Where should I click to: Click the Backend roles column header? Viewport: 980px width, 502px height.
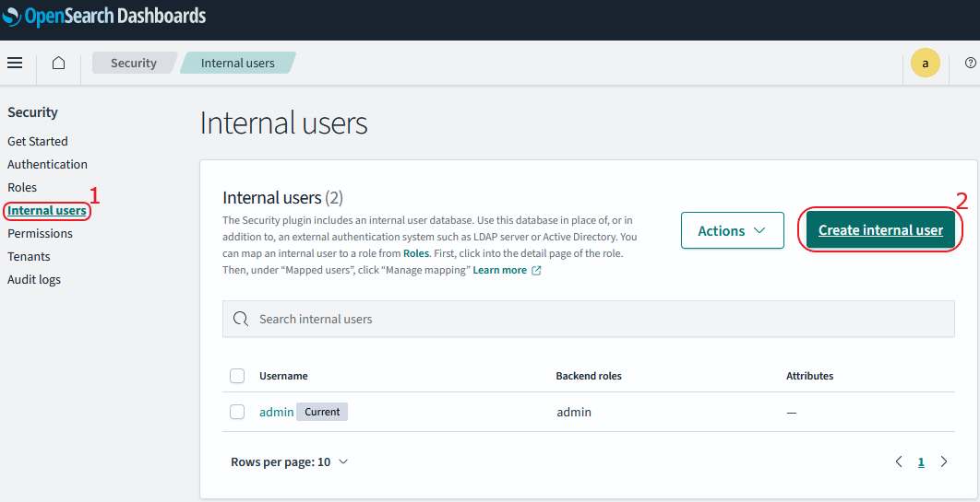point(589,376)
